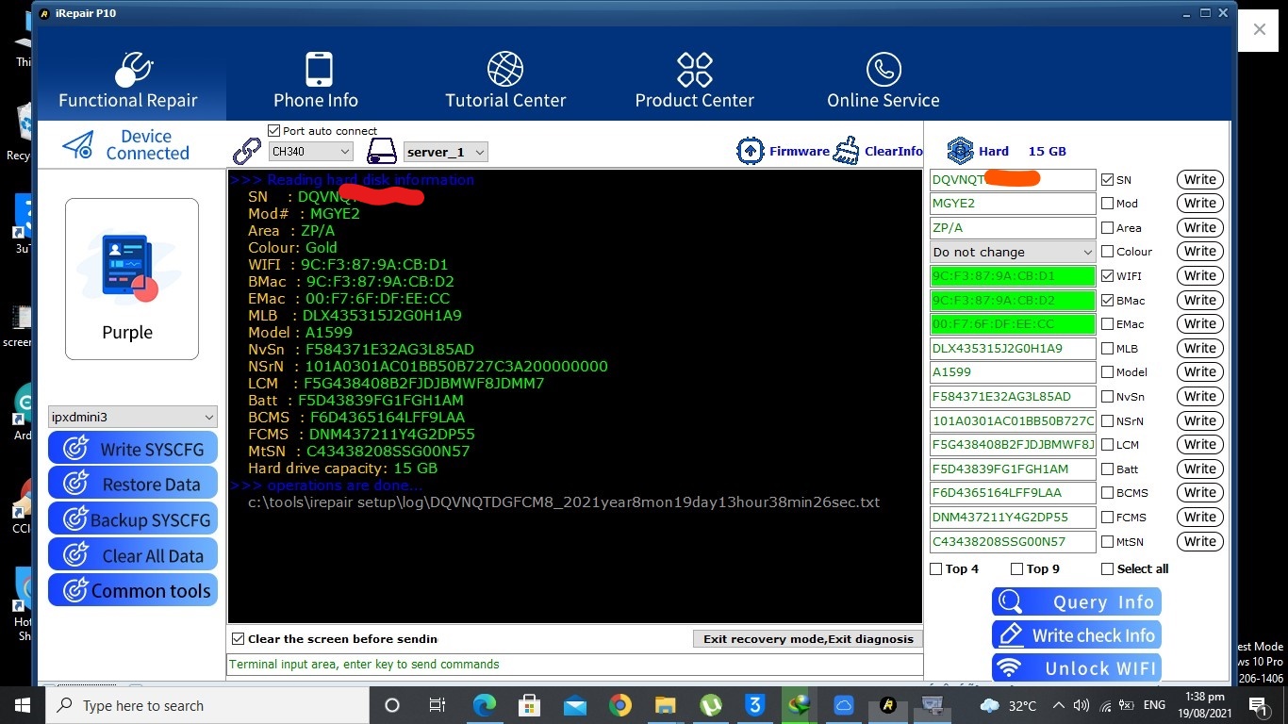Toggle Port auto connect checkbox

[x=274, y=131]
